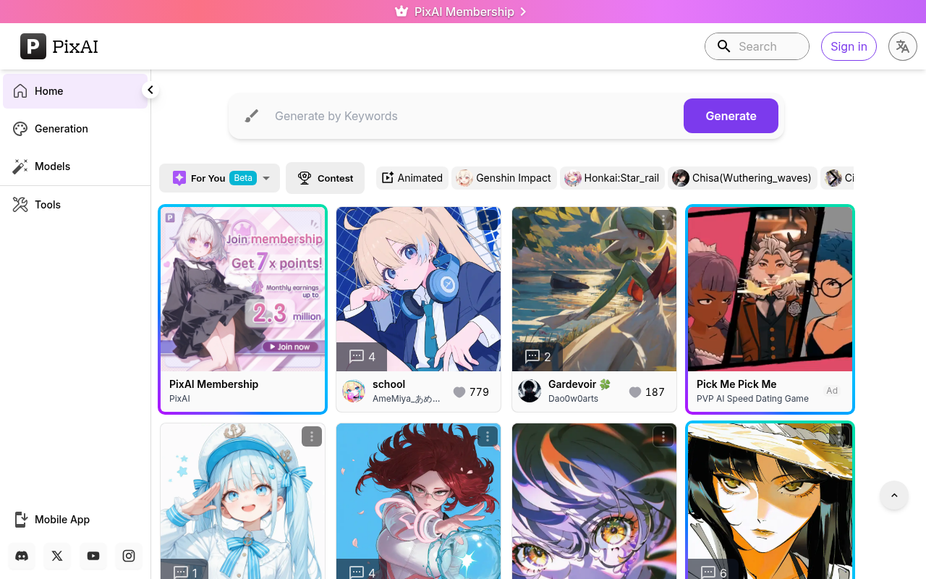
Task: Like the Gardevoir post by Dao0w0arts
Action: click(636, 392)
